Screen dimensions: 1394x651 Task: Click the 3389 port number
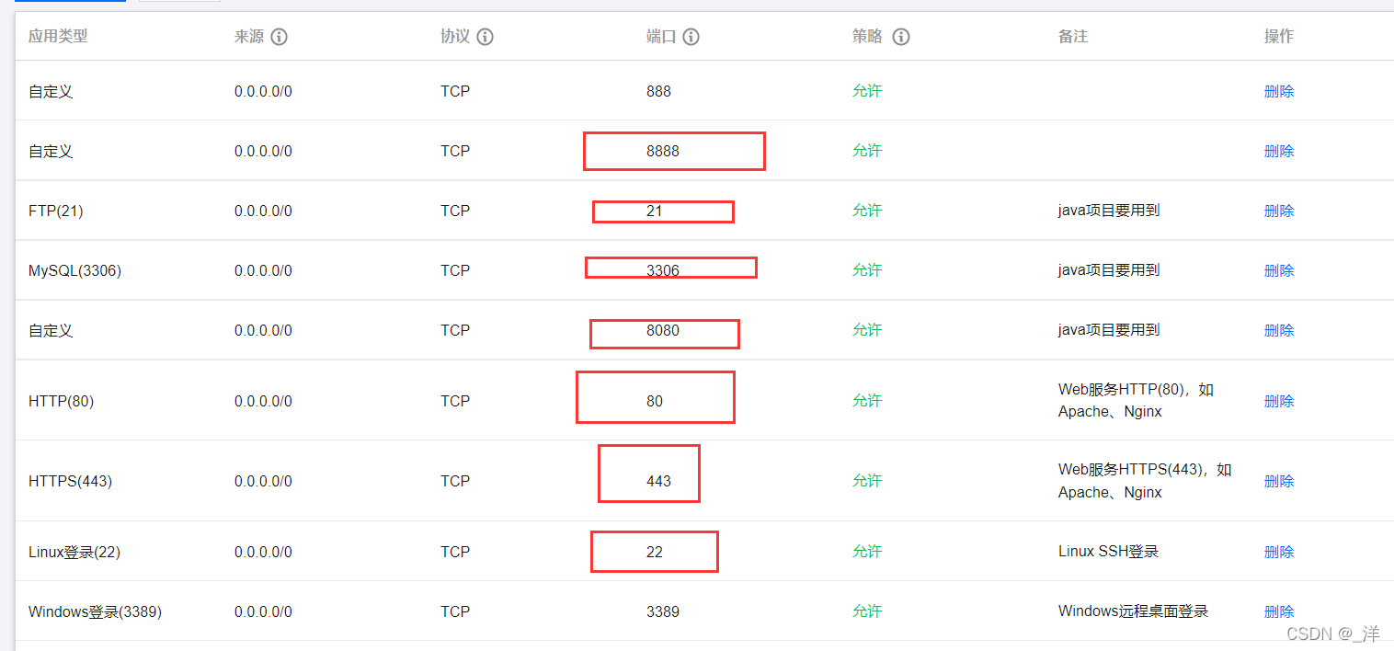coord(663,611)
